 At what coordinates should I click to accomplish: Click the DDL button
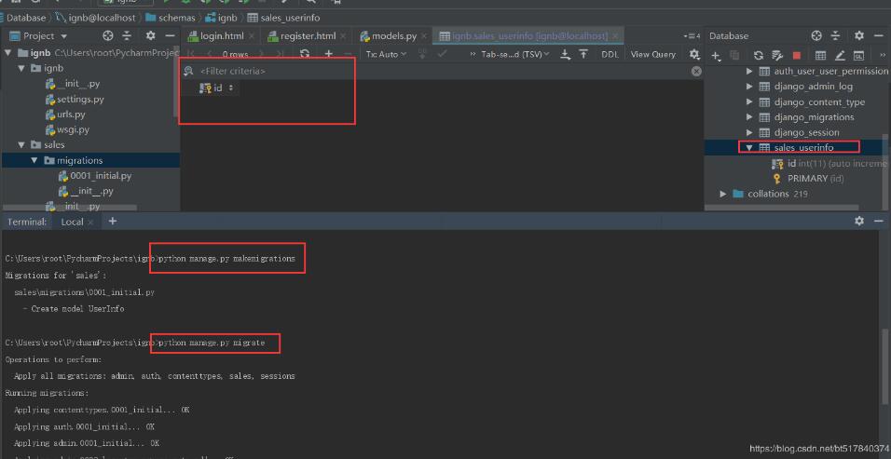pyautogui.click(x=610, y=55)
